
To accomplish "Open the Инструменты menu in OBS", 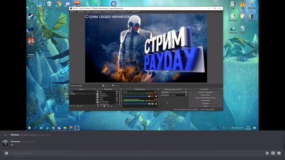I will [124, 12].
